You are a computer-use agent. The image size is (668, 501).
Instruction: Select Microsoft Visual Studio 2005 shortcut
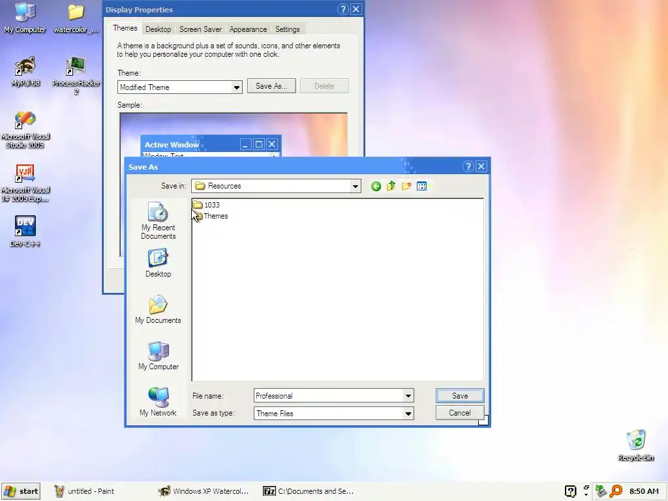click(25, 130)
